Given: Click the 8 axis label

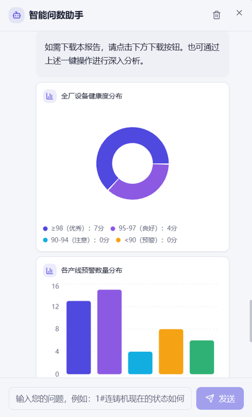Looking at the screenshot, I should [57, 329].
